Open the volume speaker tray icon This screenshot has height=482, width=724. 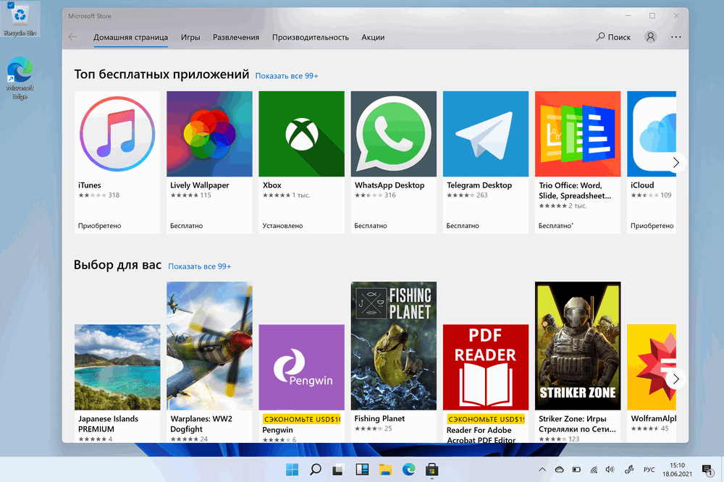click(x=610, y=470)
